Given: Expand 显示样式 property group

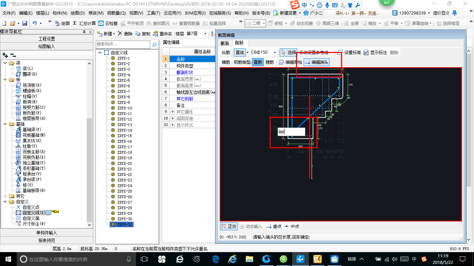Looking at the screenshot, I should pyautogui.click(x=173, y=125).
